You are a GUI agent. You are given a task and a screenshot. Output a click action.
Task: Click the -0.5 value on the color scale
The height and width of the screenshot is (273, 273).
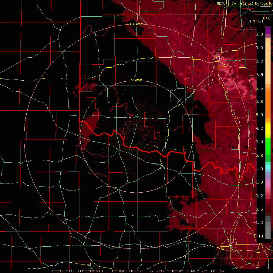click(258, 209)
